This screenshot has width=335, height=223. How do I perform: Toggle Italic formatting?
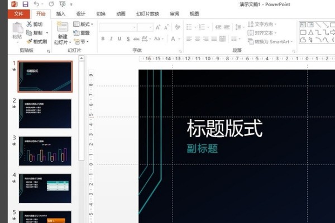click(111, 38)
